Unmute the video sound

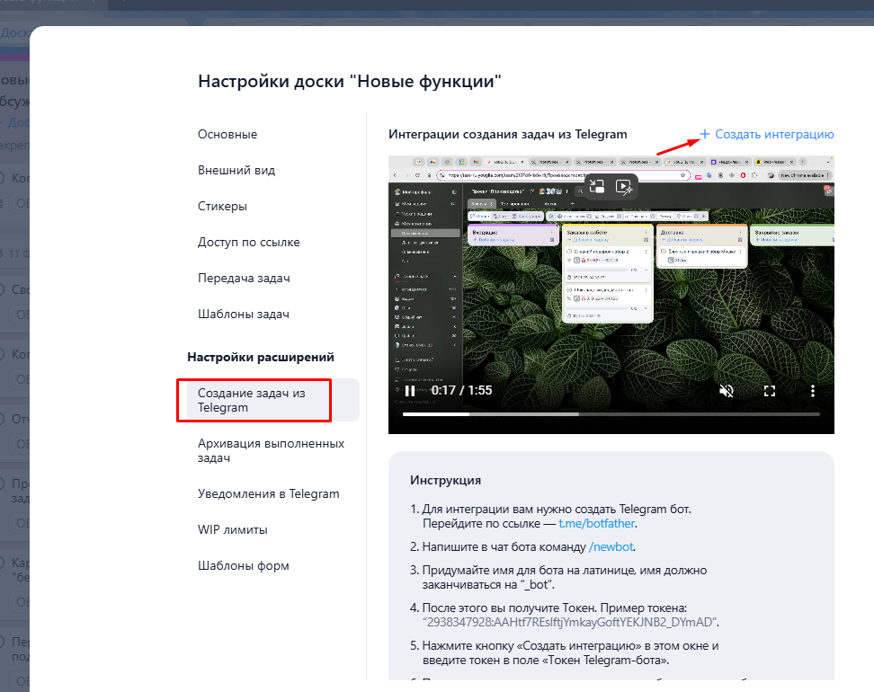727,391
